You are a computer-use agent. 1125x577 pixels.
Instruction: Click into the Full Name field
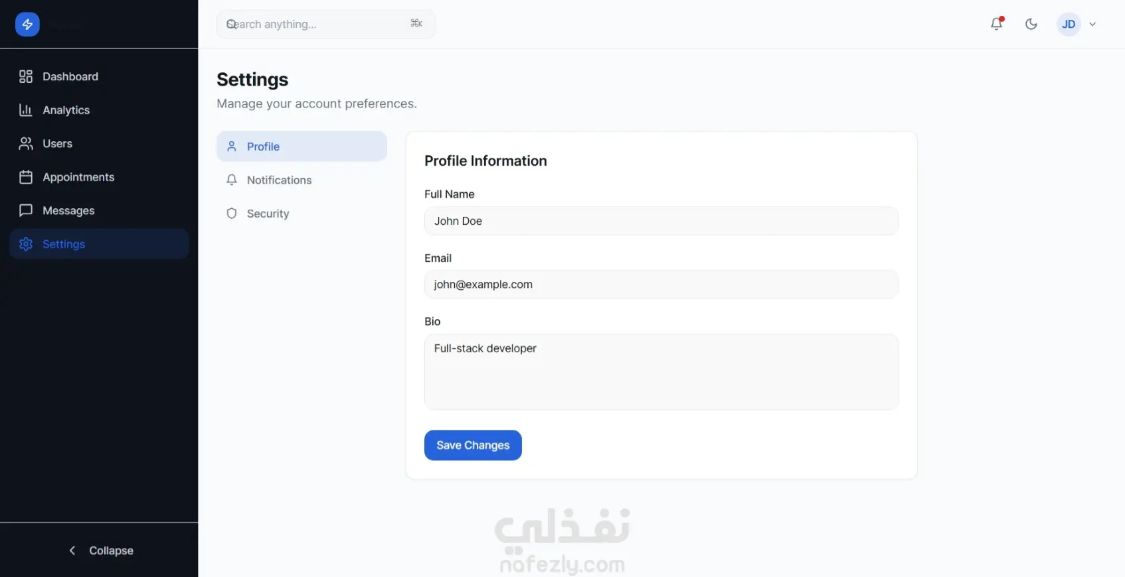coord(661,221)
